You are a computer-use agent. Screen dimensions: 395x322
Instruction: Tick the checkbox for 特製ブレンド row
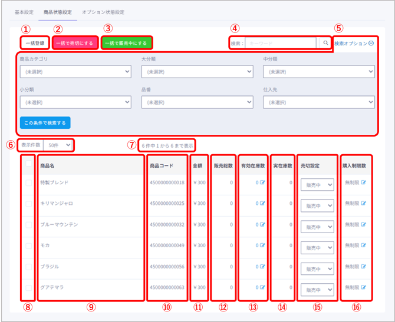pos(29,184)
